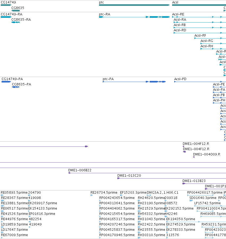Click the RH23190.5prime EST label

pyautogui.click(x=151, y=203)
